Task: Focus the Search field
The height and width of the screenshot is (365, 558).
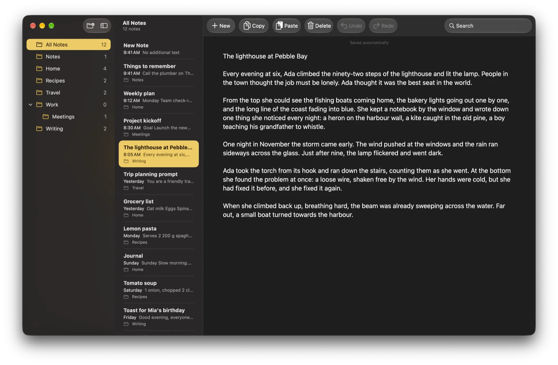Action: point(488,26)
